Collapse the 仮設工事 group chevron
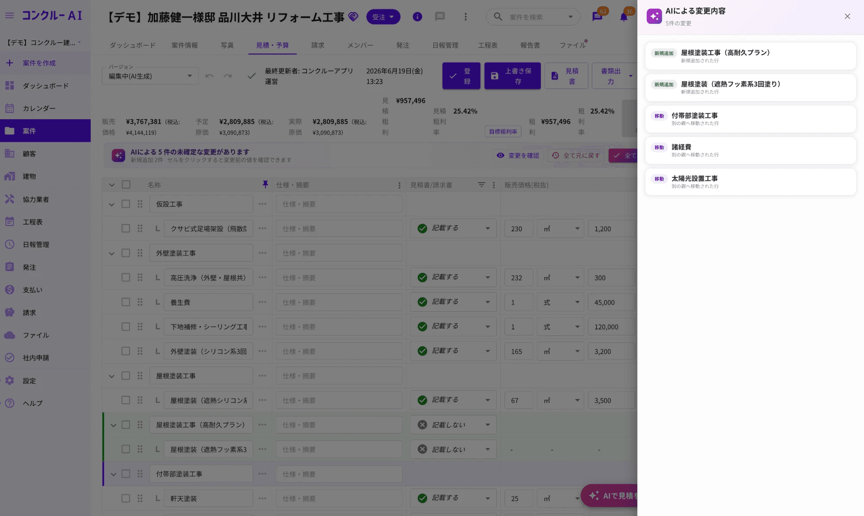864x516 pixels. [x=111, y=204]
